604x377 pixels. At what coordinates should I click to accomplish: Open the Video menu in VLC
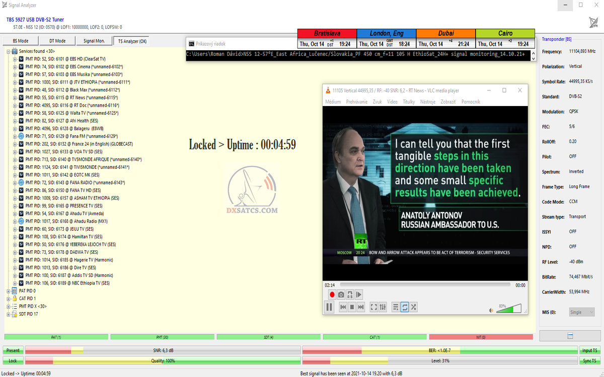392,102
